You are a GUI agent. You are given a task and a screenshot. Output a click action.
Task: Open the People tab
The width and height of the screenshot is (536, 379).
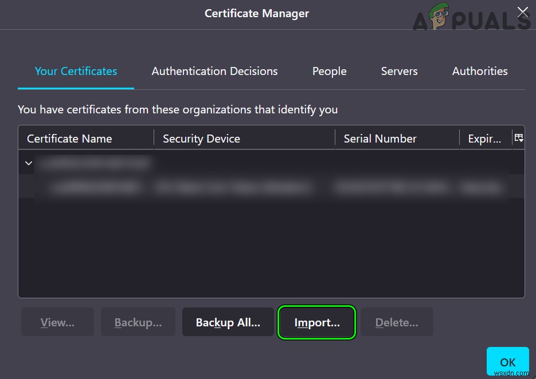(329, 71)
